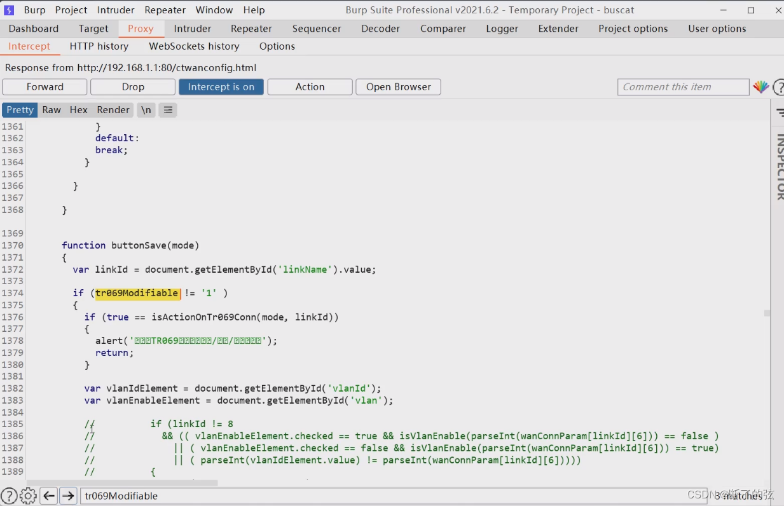The width and height of the screenshot is (784, 506).
Task: Click the Burp Suite logo icon in title bar
Action: (x=10, y=10)
